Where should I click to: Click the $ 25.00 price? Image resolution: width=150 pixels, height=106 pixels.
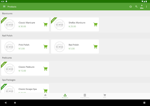click(72, 26)
